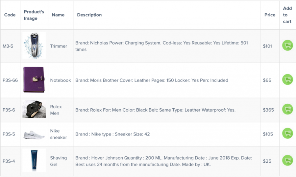Select the Trimmer product name
296x177 pixels.
[x=59, y=46]
